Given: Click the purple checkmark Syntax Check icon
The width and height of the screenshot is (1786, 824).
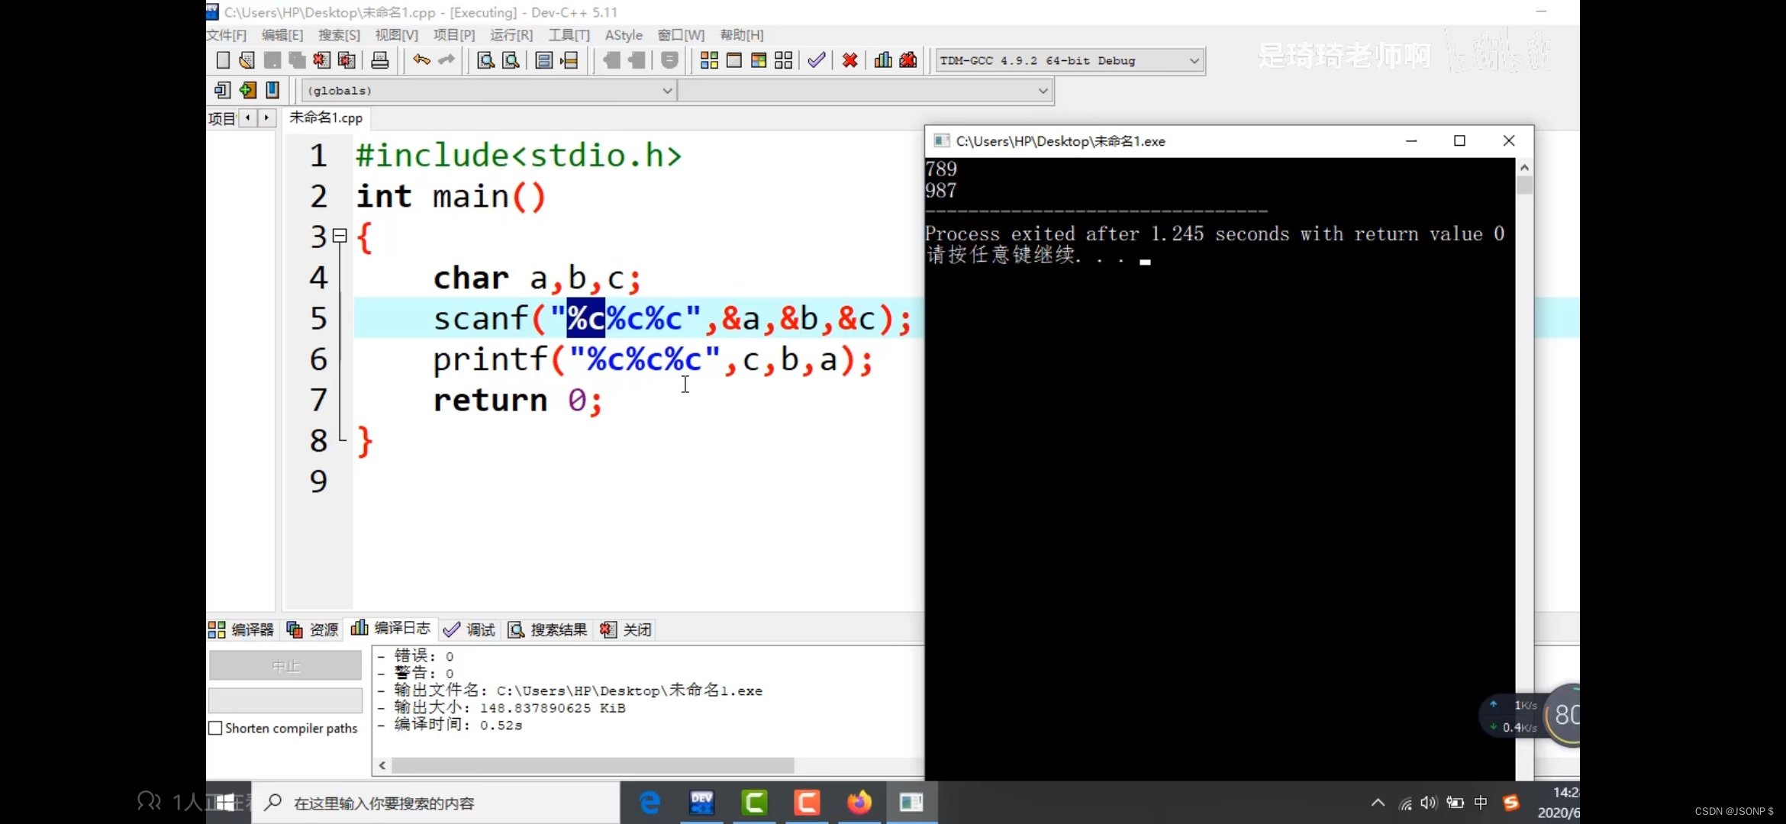Looking at the screenshot, I should point(816,60).
